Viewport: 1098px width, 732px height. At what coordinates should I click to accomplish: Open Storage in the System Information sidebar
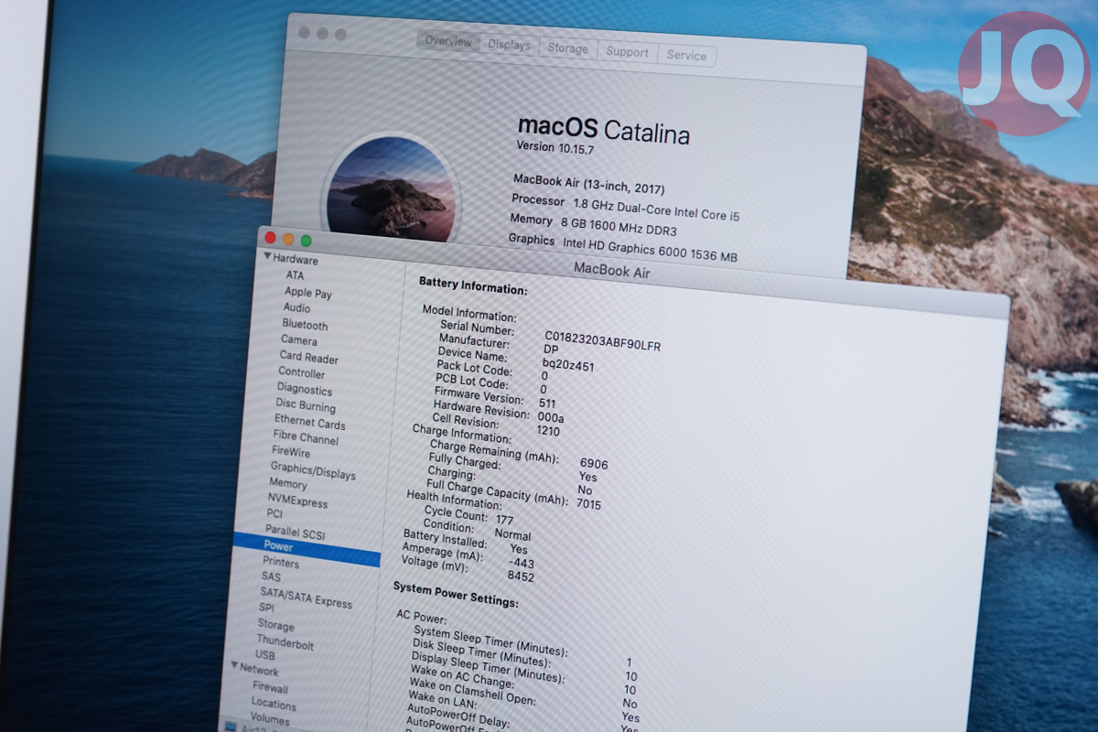(275, 625)
